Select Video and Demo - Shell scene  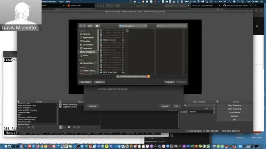[27, 106]
